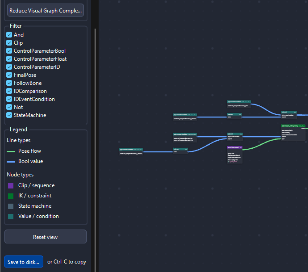The width and height of the screenshot is (308, 272).
Task: Toggle the FinalPose filter checkbox
Action: point(9,75)
